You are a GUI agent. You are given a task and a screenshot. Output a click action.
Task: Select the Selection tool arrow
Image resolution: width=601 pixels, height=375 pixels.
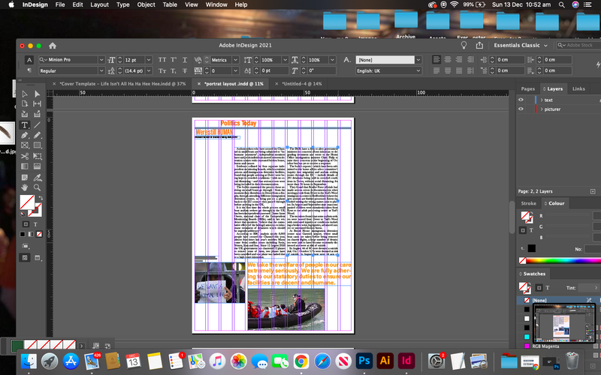pyautogui.click(x=25, y=94)
